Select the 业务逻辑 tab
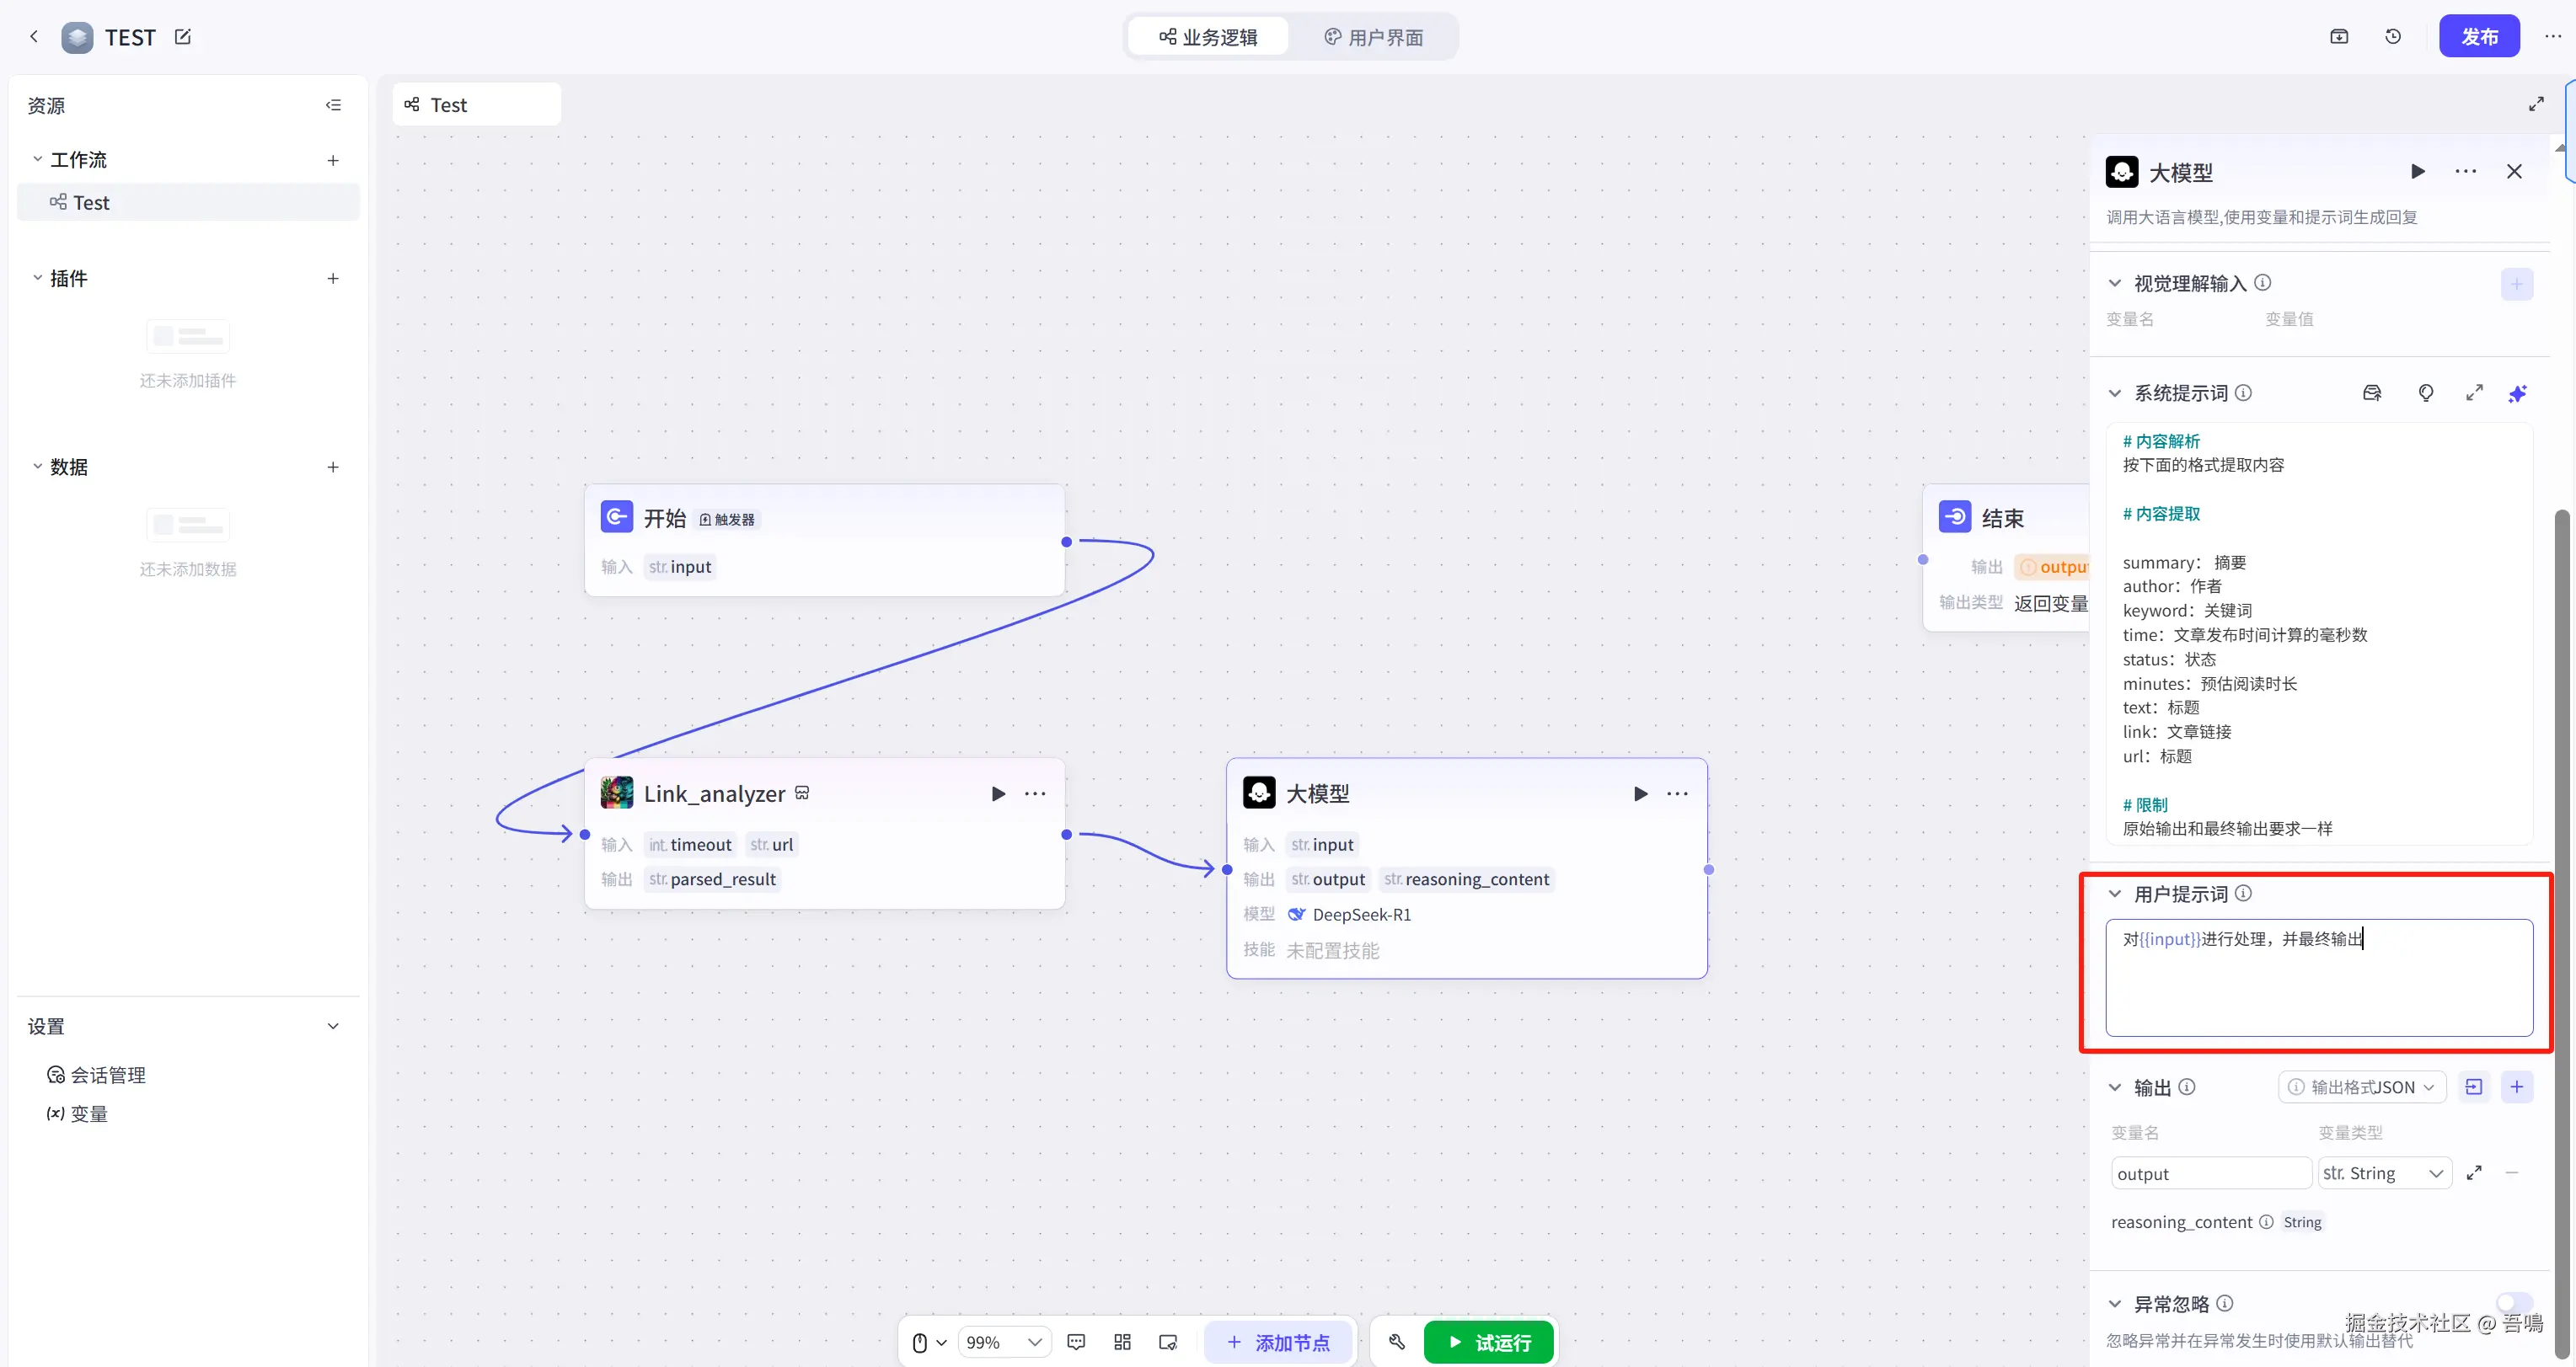This screenshot has height=1367, width=2576. pos(1208,37)
